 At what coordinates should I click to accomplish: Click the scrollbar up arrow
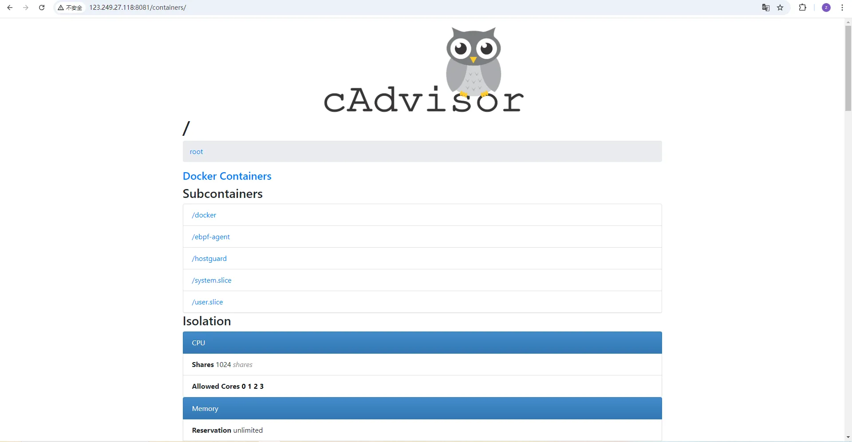(x=848, y=22)
